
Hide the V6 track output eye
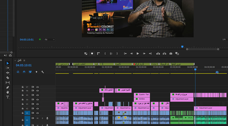pos(38,91)
